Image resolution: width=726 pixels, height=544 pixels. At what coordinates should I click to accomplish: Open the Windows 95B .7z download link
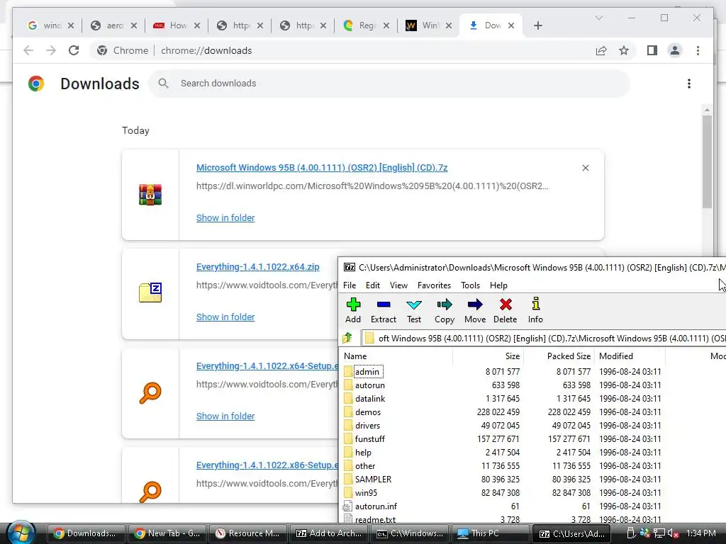tap(322, 167)
